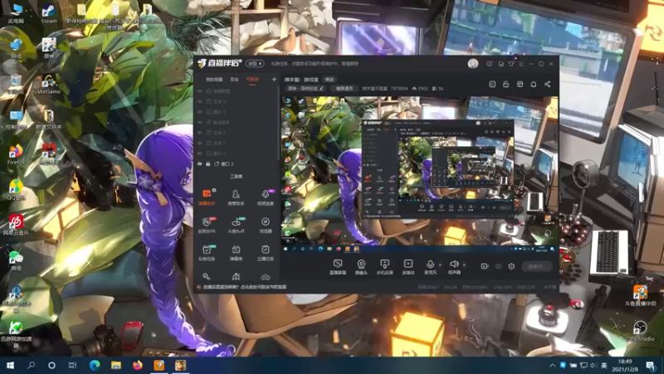The width and height of the screenshot is (664, 374).
Task: Open the OBS Studio desktop shortcut
Action: click(x=640, y=332)
